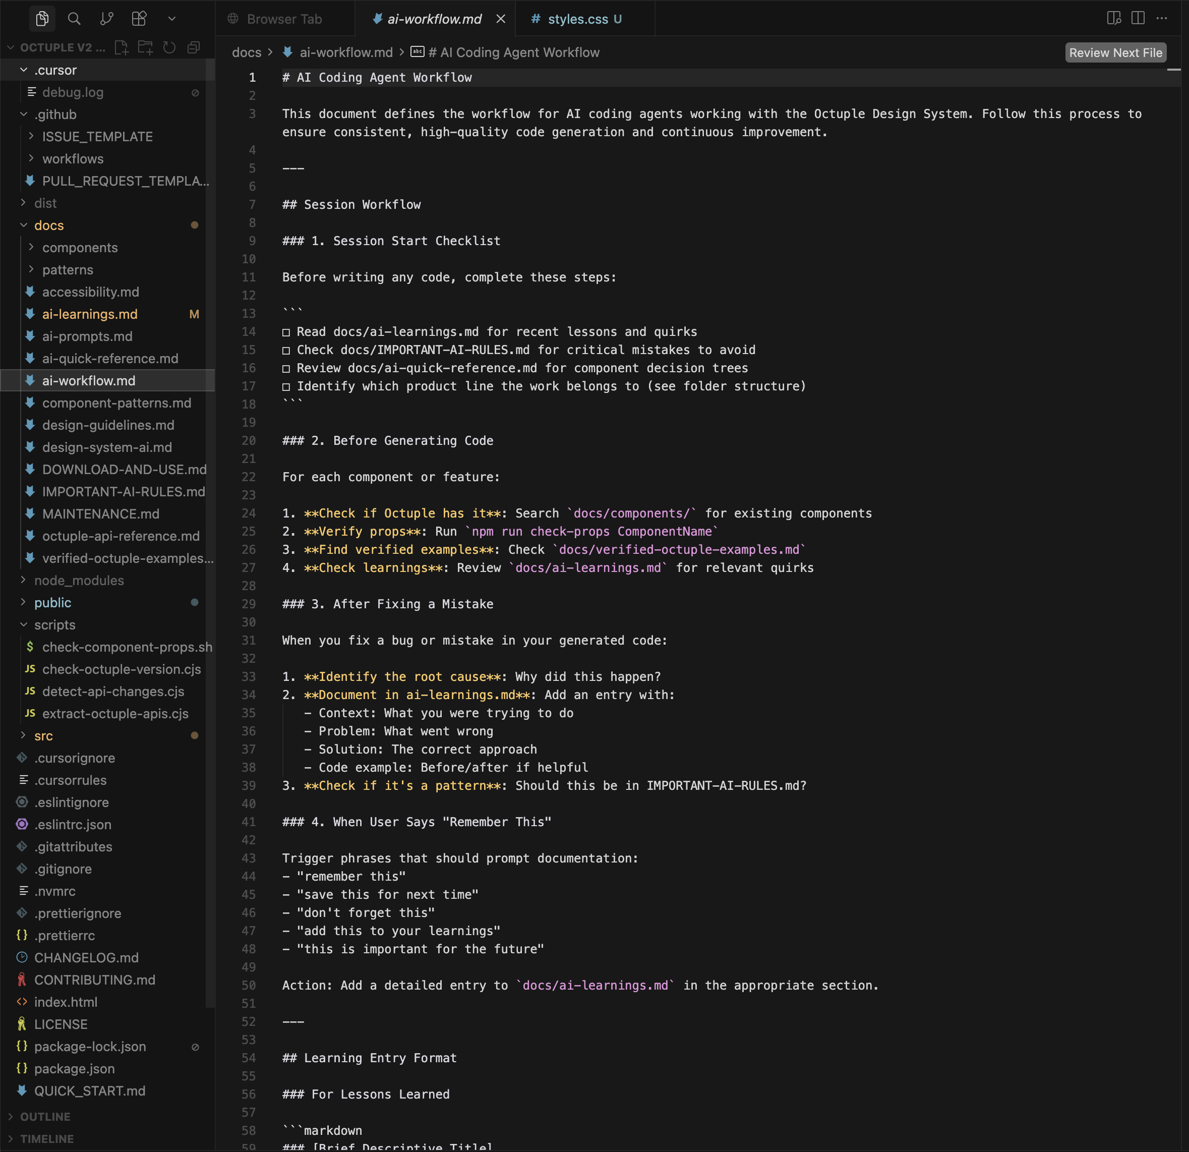Screen dimensions: 1189x1152
Task: Click the New File icon in Explorer
Action: click(122, 47)
